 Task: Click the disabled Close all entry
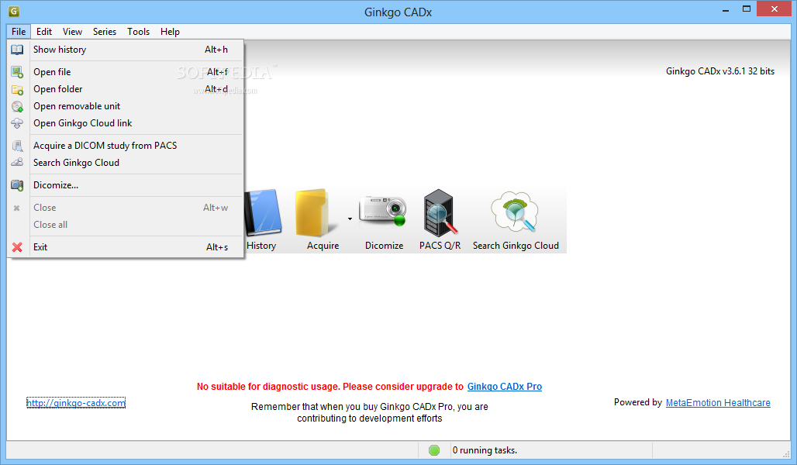(126, 225)
